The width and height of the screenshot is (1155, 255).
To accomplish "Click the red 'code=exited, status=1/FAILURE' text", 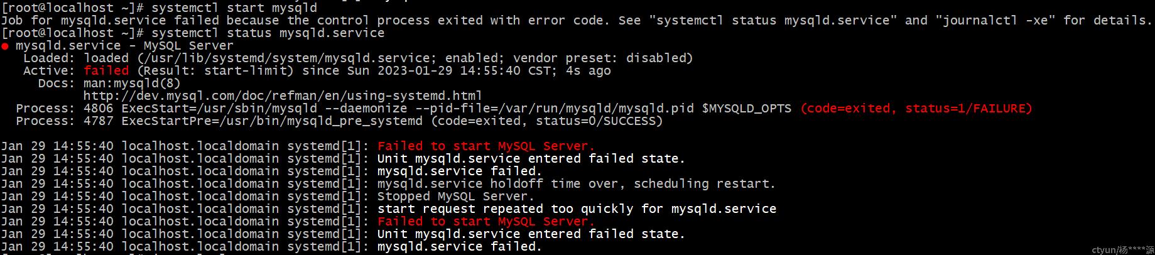I will pyautogui.click(x=916, y=109).
